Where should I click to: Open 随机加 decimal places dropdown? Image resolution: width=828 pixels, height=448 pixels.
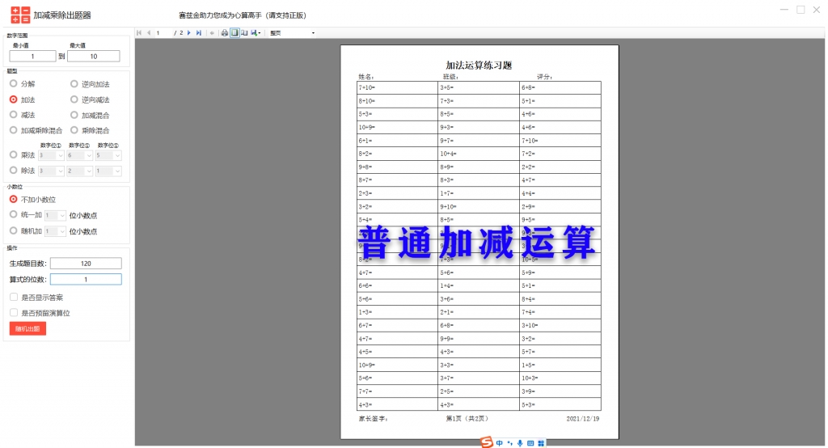[55, 231]
